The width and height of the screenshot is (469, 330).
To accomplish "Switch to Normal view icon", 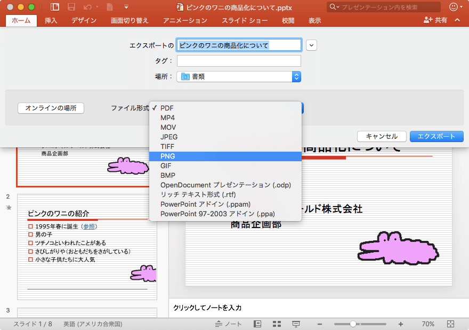I will pyautogui.click(x=257, y=324).
